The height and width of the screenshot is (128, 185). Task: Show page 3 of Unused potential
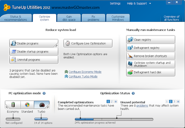click(174, 101)
